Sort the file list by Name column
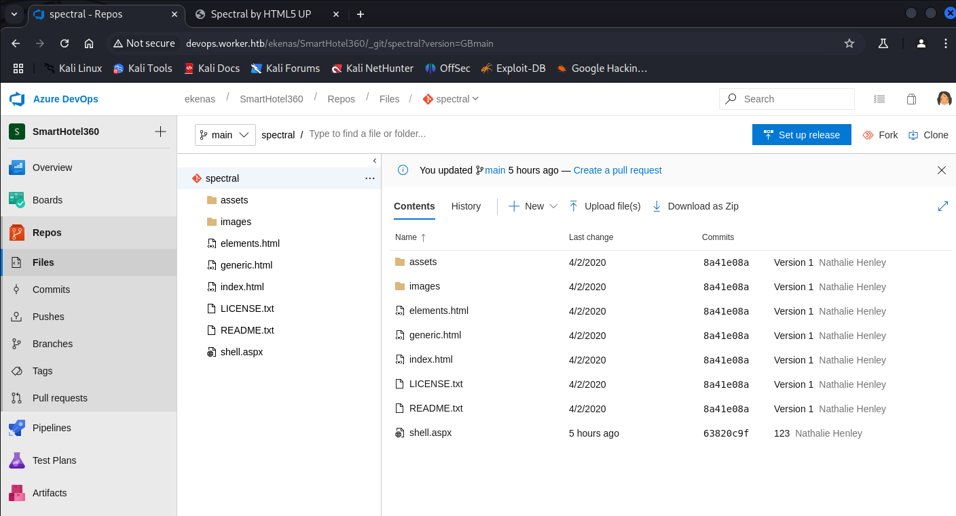Screen dimensions: 956x516 pyautogui.click(x=411, y=237)
